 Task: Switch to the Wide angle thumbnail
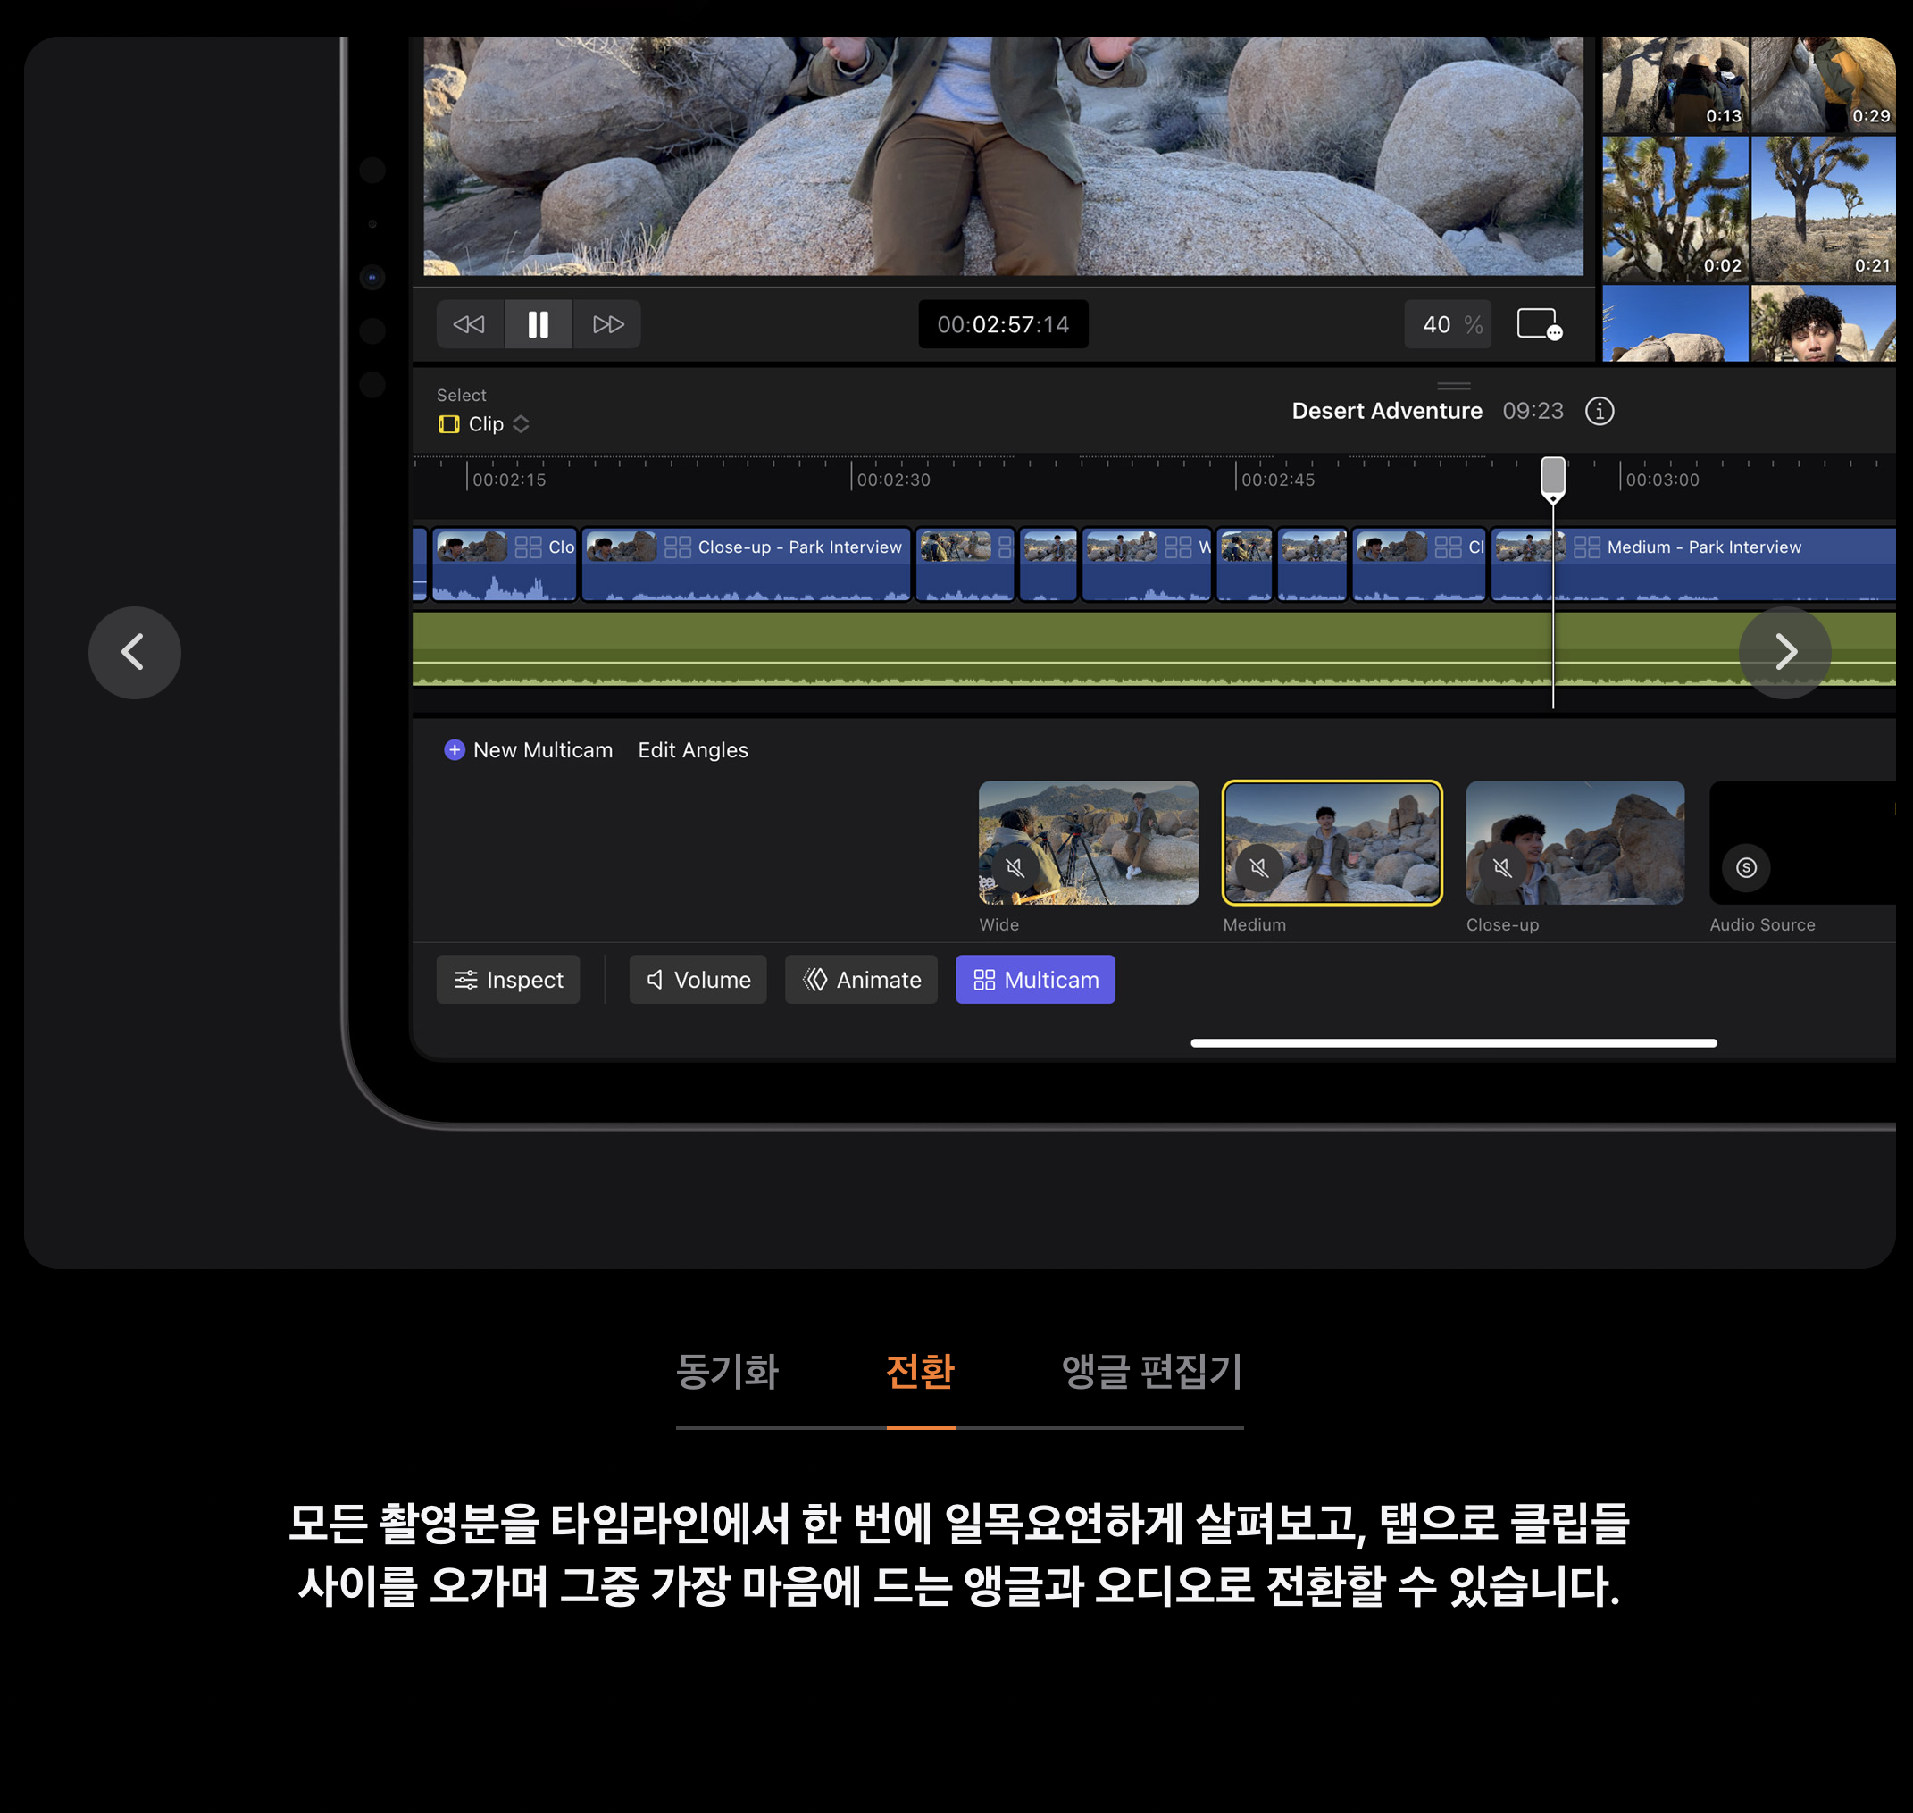[1088, 843]
